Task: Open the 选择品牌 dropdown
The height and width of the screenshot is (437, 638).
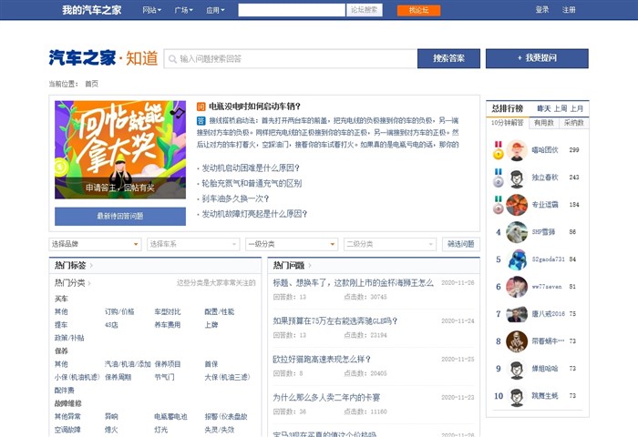Action: click(x=95, y=244)
